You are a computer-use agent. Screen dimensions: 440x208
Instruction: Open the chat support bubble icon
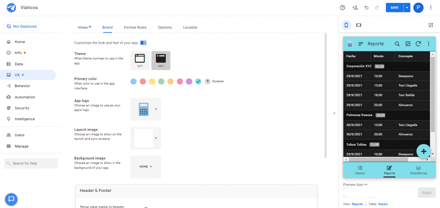(x=11, y=199)
